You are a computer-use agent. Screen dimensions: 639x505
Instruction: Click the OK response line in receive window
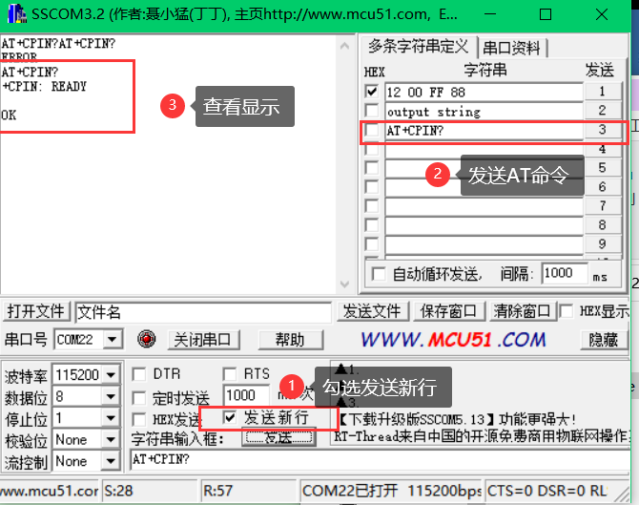coord(9,115)
